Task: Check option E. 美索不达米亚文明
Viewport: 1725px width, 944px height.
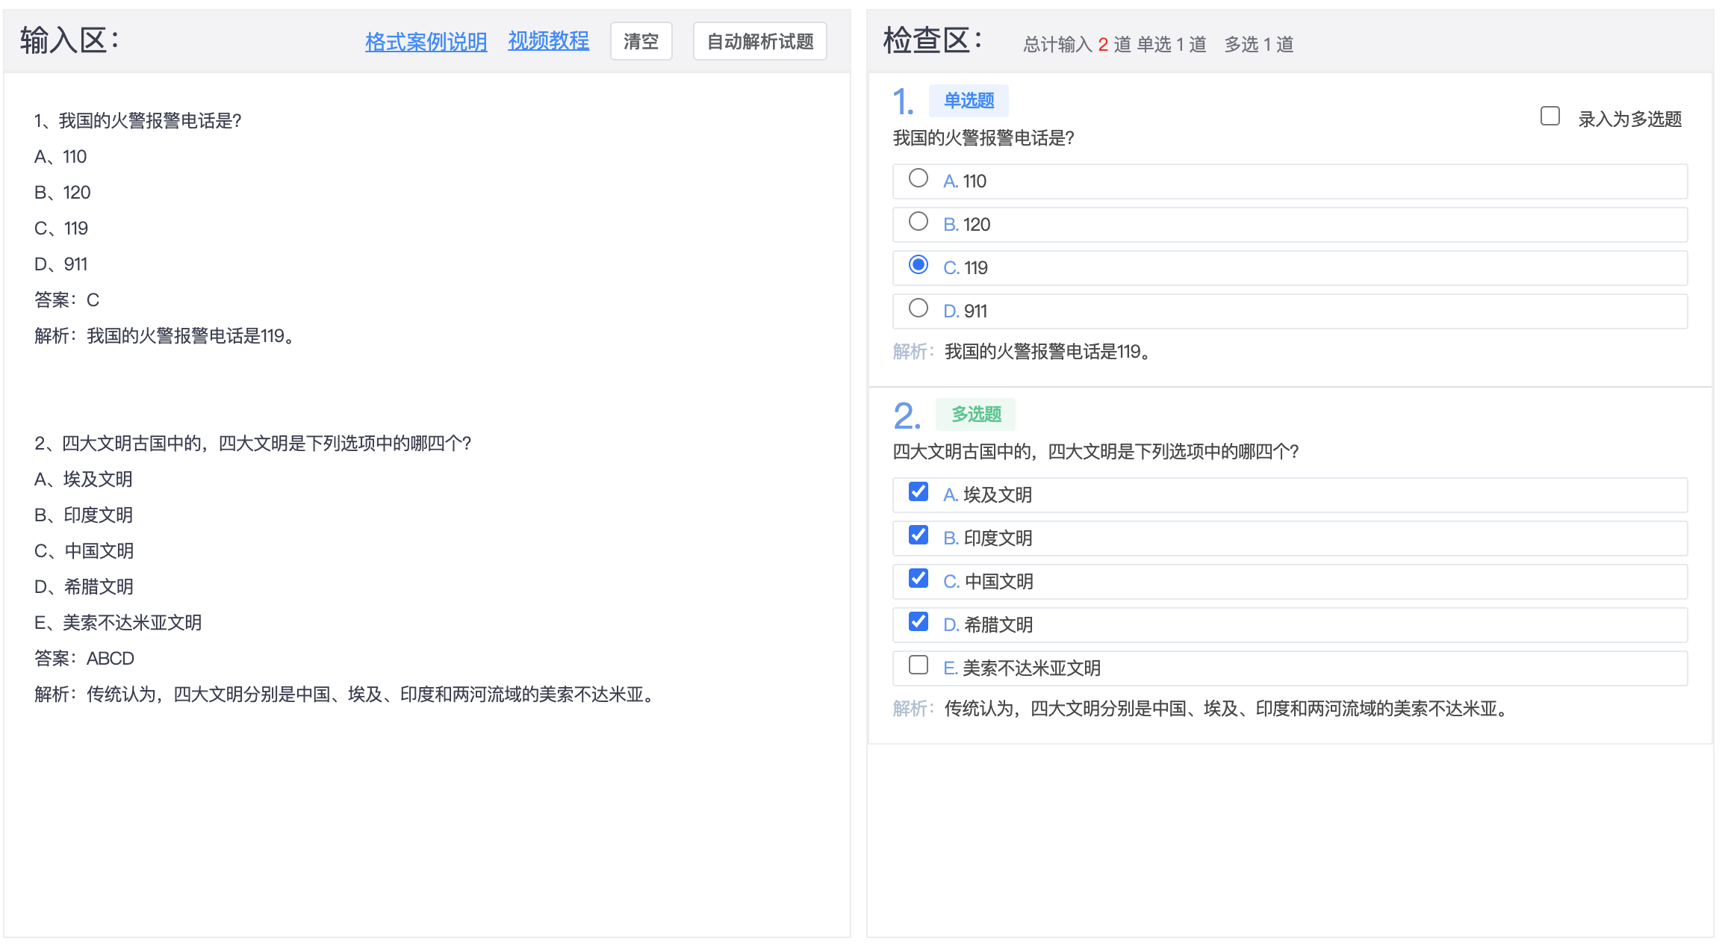Action: click(918, 665)
